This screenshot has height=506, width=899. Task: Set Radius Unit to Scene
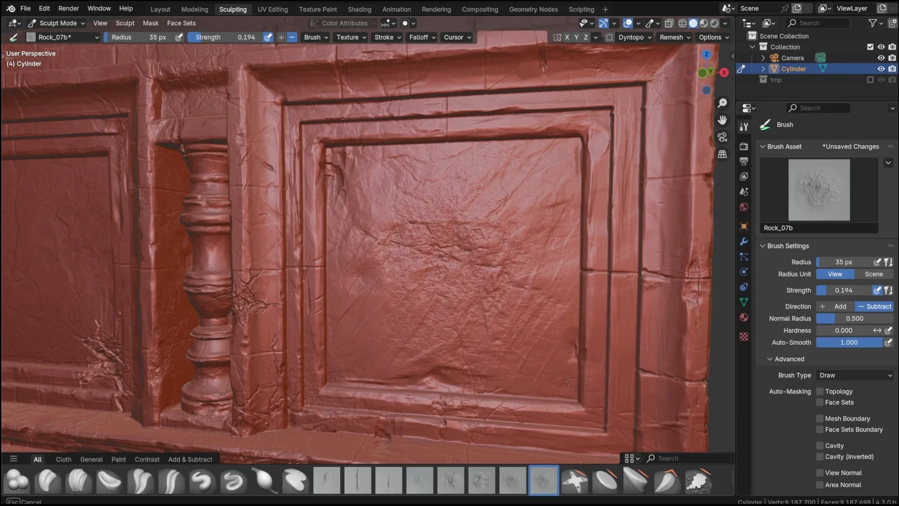point(874,274)
